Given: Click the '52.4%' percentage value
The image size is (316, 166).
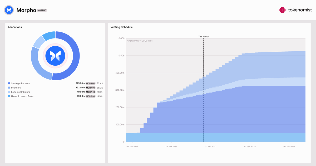Looking at the screenshot, I should (x=100, y=83).
